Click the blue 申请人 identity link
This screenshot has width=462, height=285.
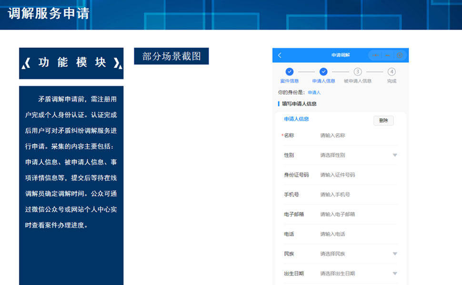(x=314, y=93)
